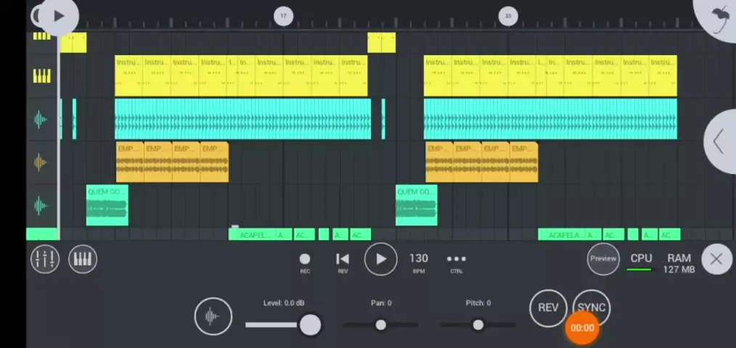The height and width of the screenshot is (348, 736).
Task: Start playback with the center play button
Action: point(380,260)
